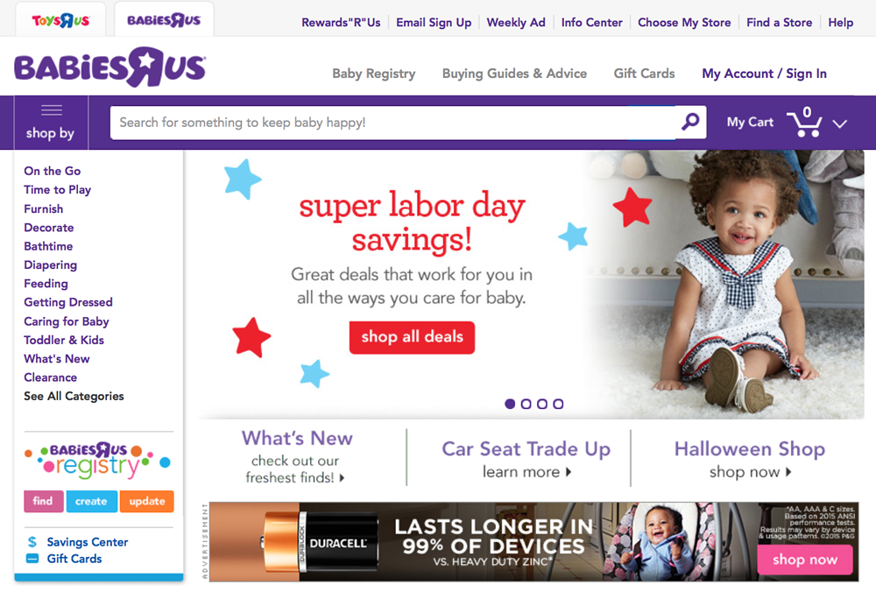876x606 pixels.
Task: Expand the My Cart dropdown chevron
Action: click(840, 123)
